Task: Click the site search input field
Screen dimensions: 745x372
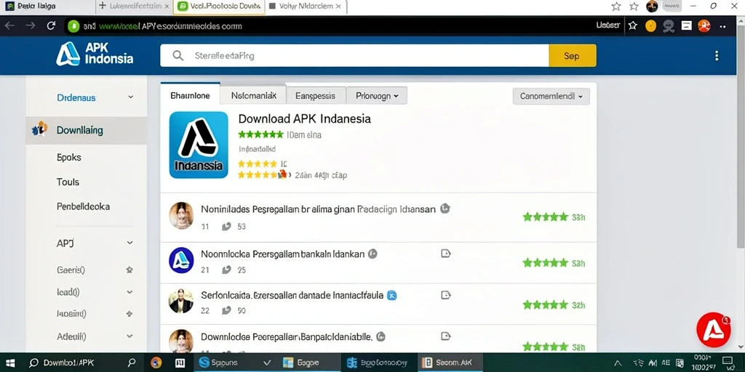Action: 354,56
